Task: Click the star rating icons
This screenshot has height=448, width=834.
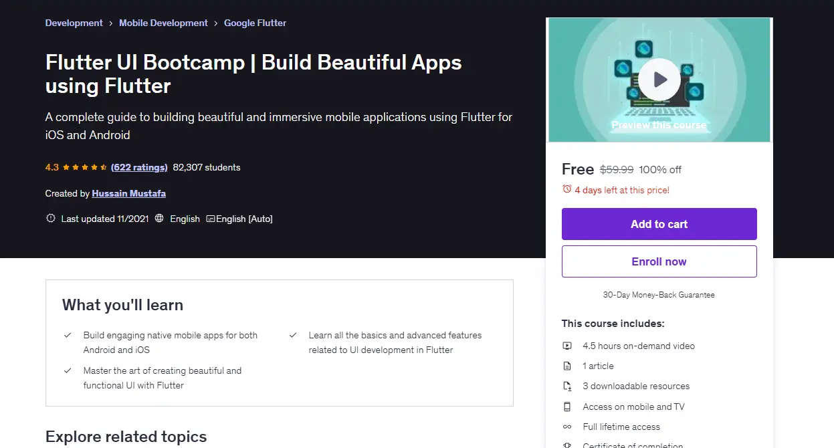Action: 85,167
